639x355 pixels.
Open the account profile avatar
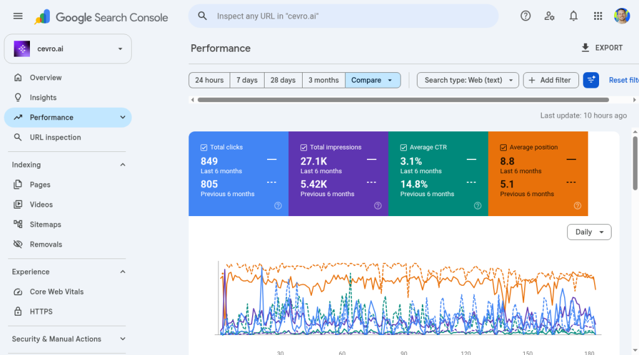[622, 16]
